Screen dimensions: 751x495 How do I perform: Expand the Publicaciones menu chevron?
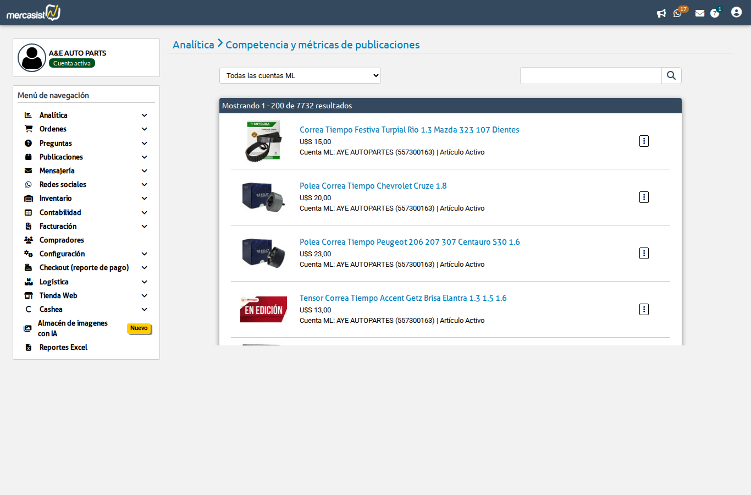pyautogui.click(x=144, y=157)
